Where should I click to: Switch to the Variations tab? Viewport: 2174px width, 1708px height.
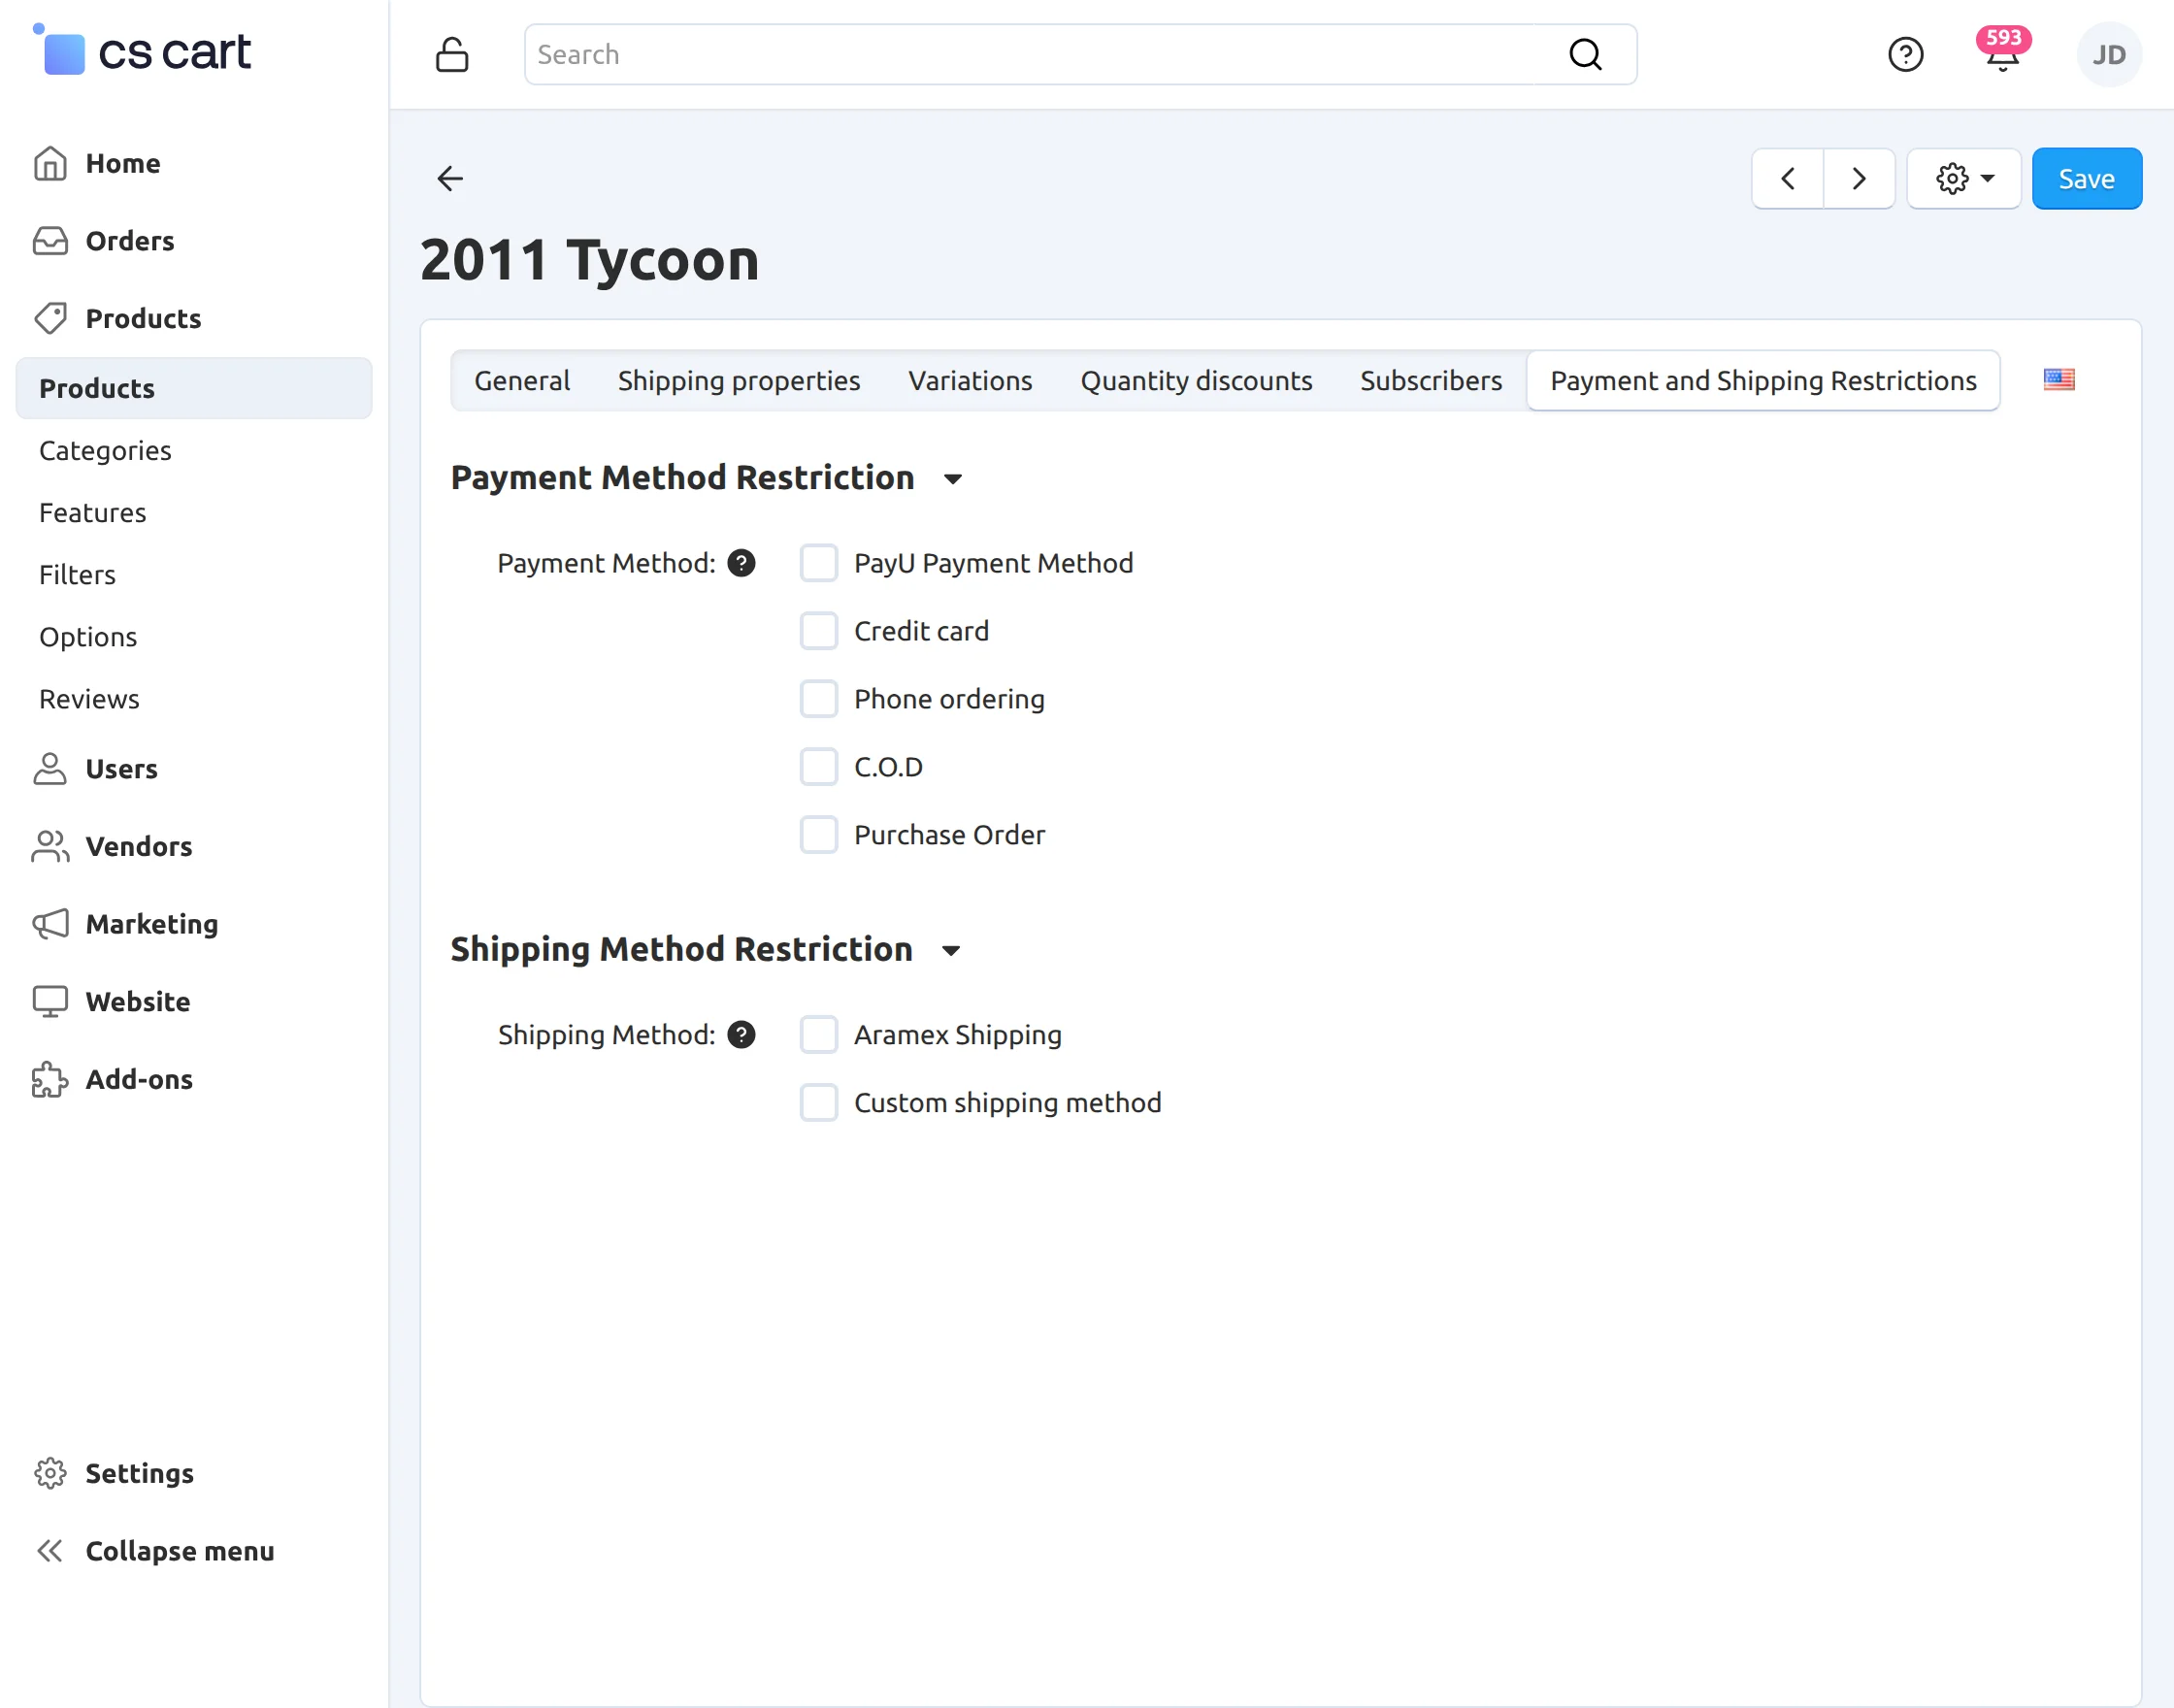[970, 380]
